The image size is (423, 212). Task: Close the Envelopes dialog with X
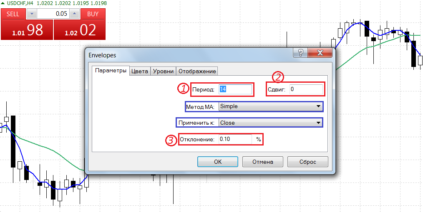[320, 53]
